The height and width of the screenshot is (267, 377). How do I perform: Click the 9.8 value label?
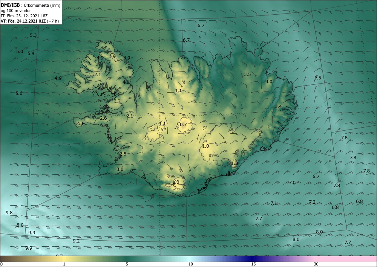9,213
